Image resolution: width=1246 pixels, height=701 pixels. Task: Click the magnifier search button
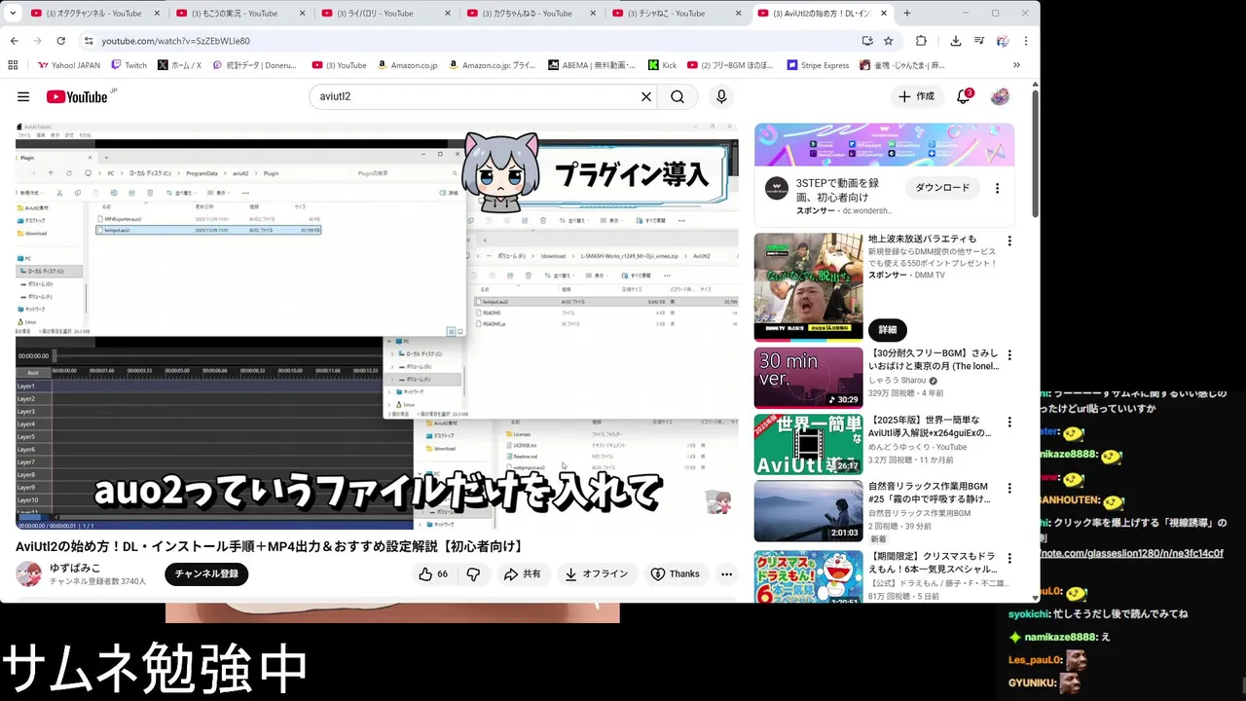point(678,96)
